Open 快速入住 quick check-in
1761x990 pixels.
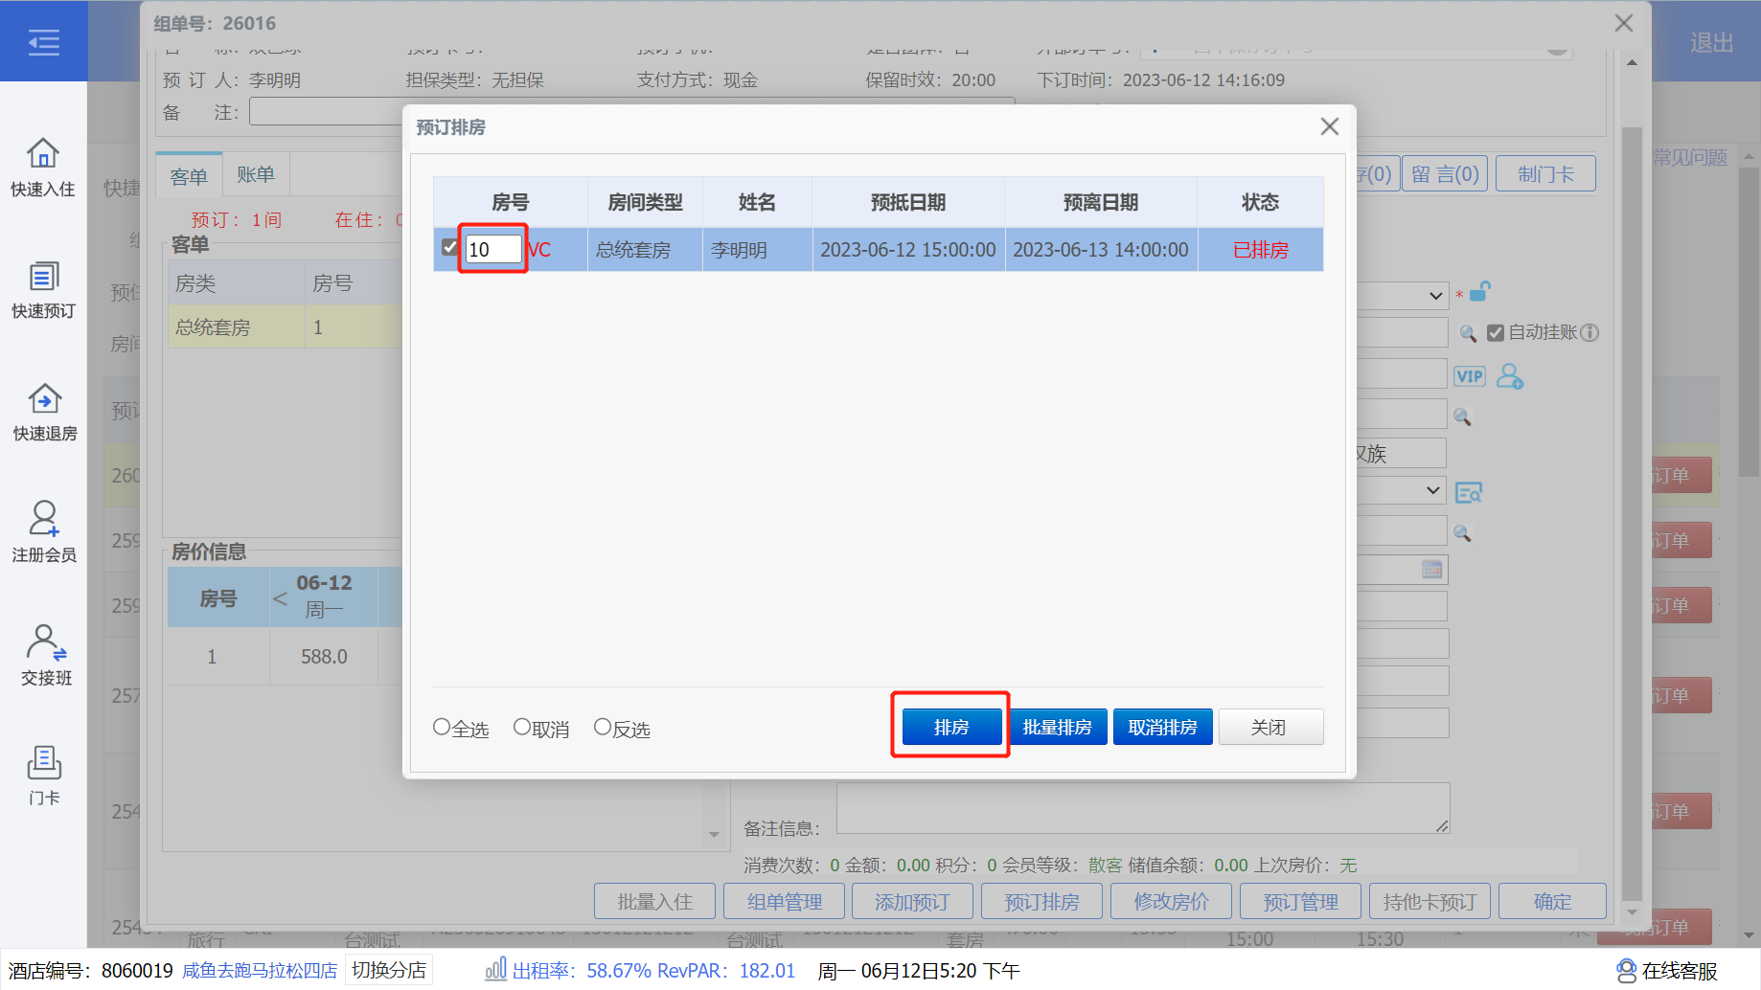tap(43, 168)
